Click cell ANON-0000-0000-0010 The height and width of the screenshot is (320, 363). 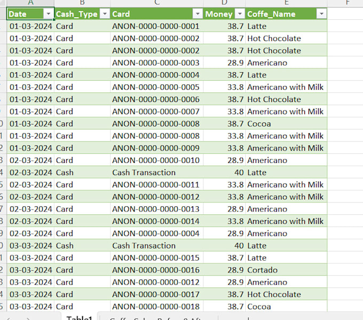(x=157, y=160)
